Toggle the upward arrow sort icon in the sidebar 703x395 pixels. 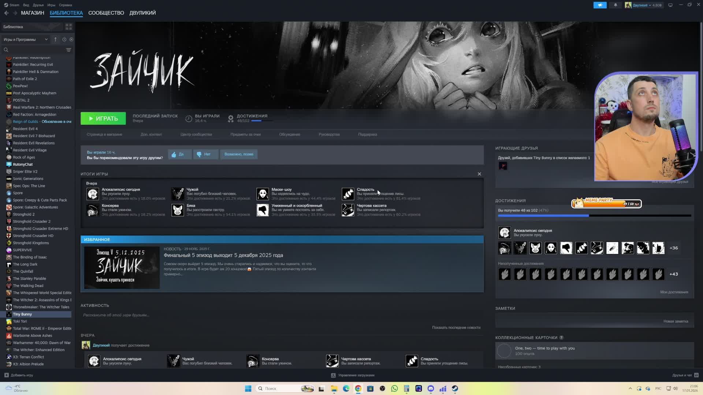(x=55, y=39)
